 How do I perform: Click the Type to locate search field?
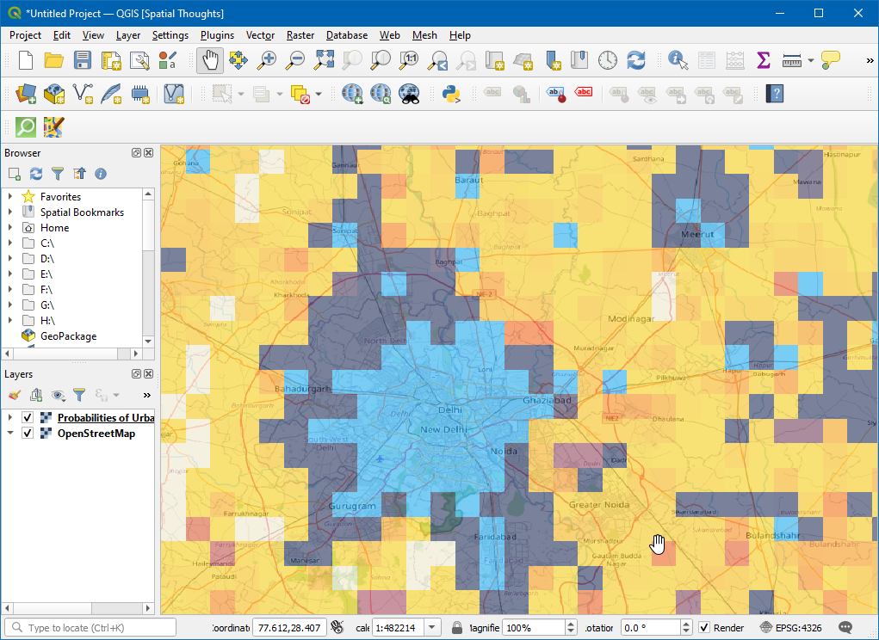click(90, 628)
